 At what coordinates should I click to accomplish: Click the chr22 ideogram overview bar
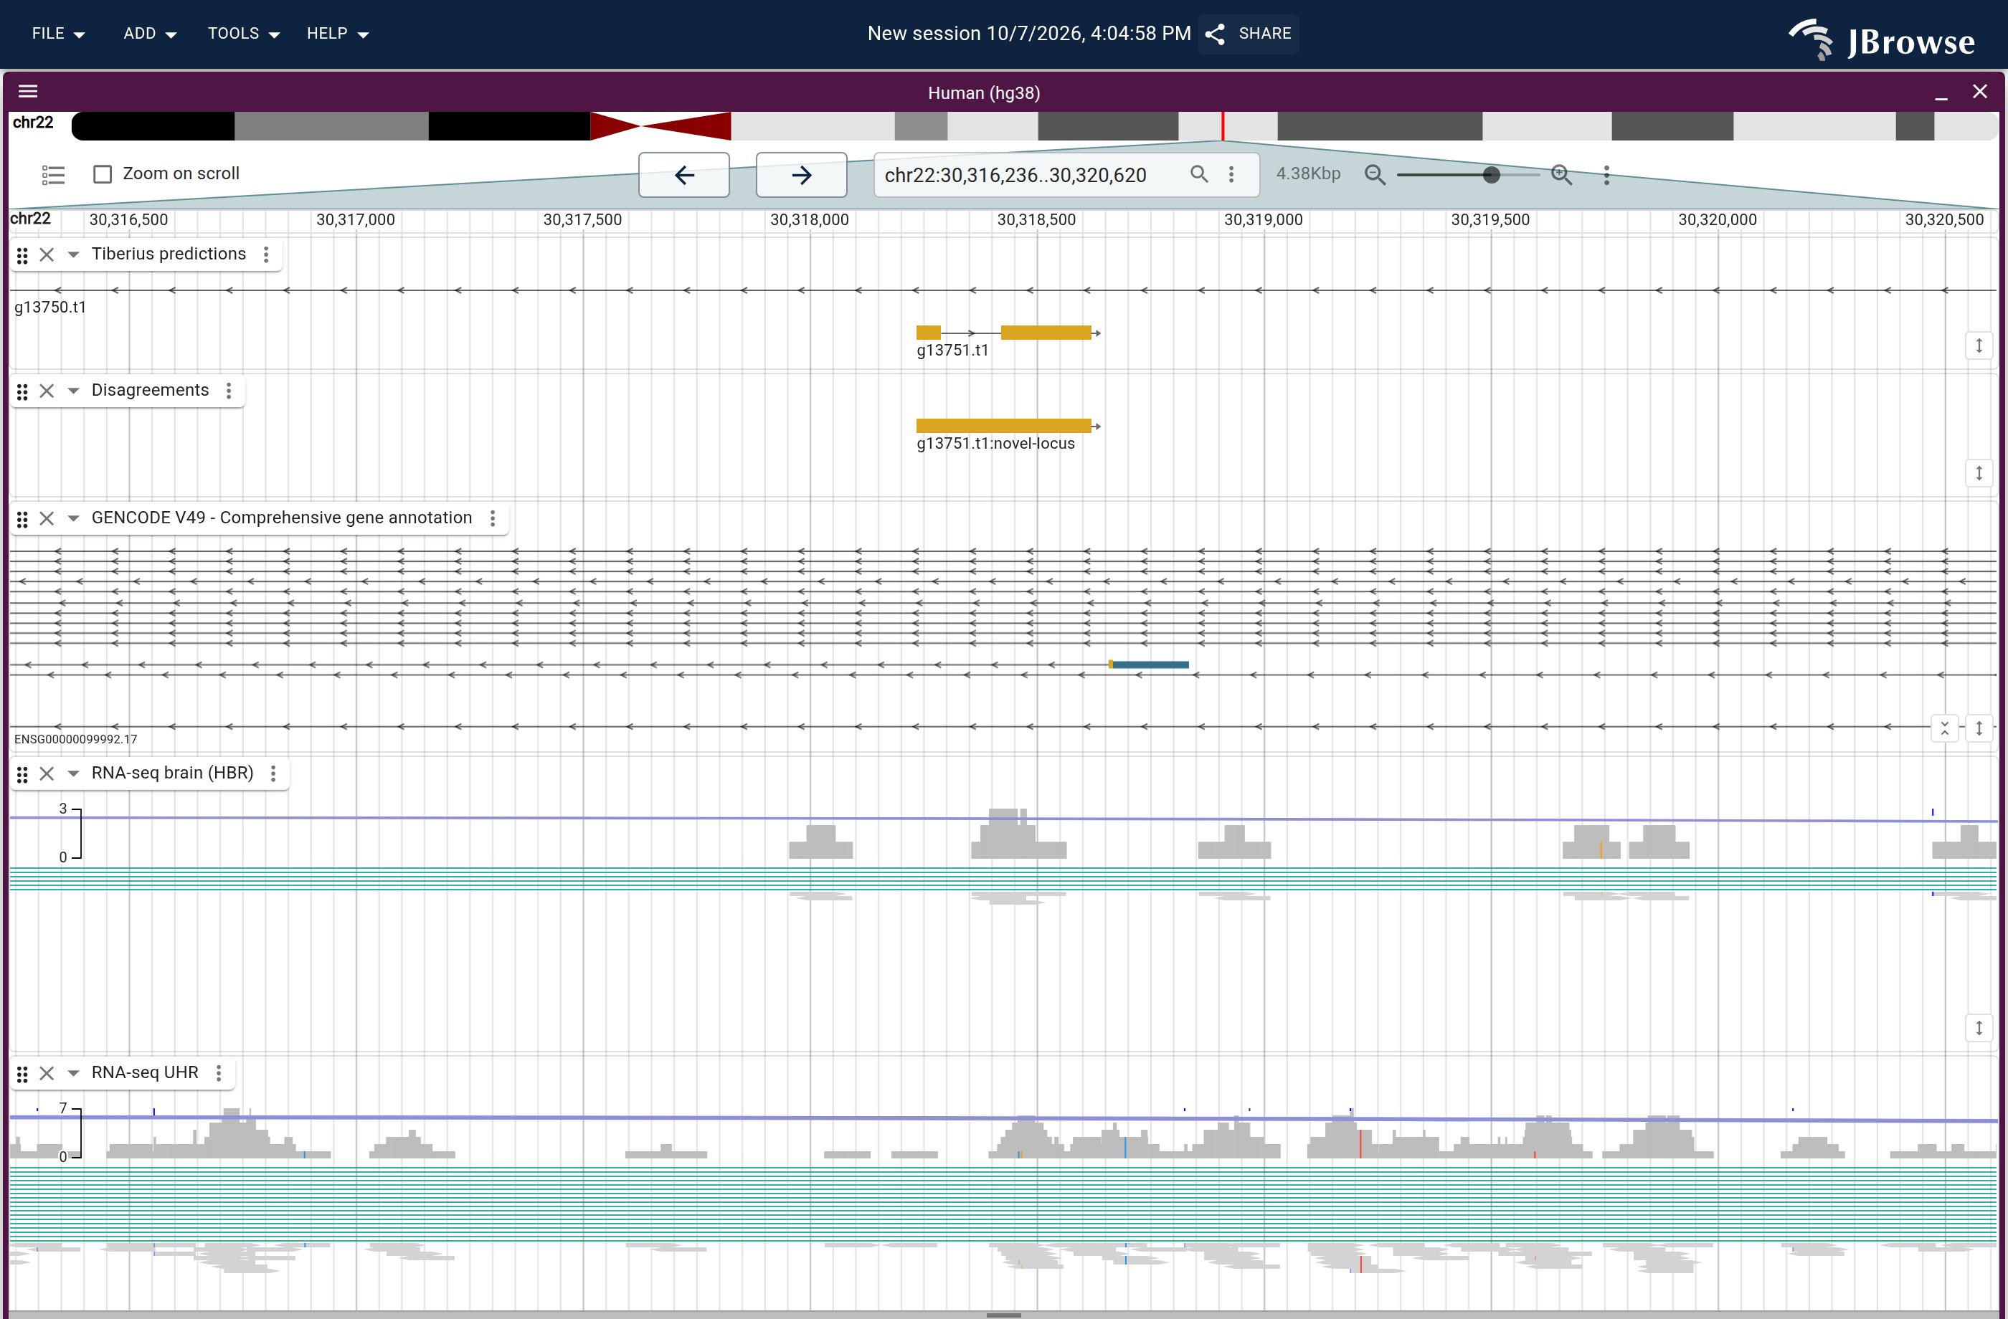tap(1034, 126)
